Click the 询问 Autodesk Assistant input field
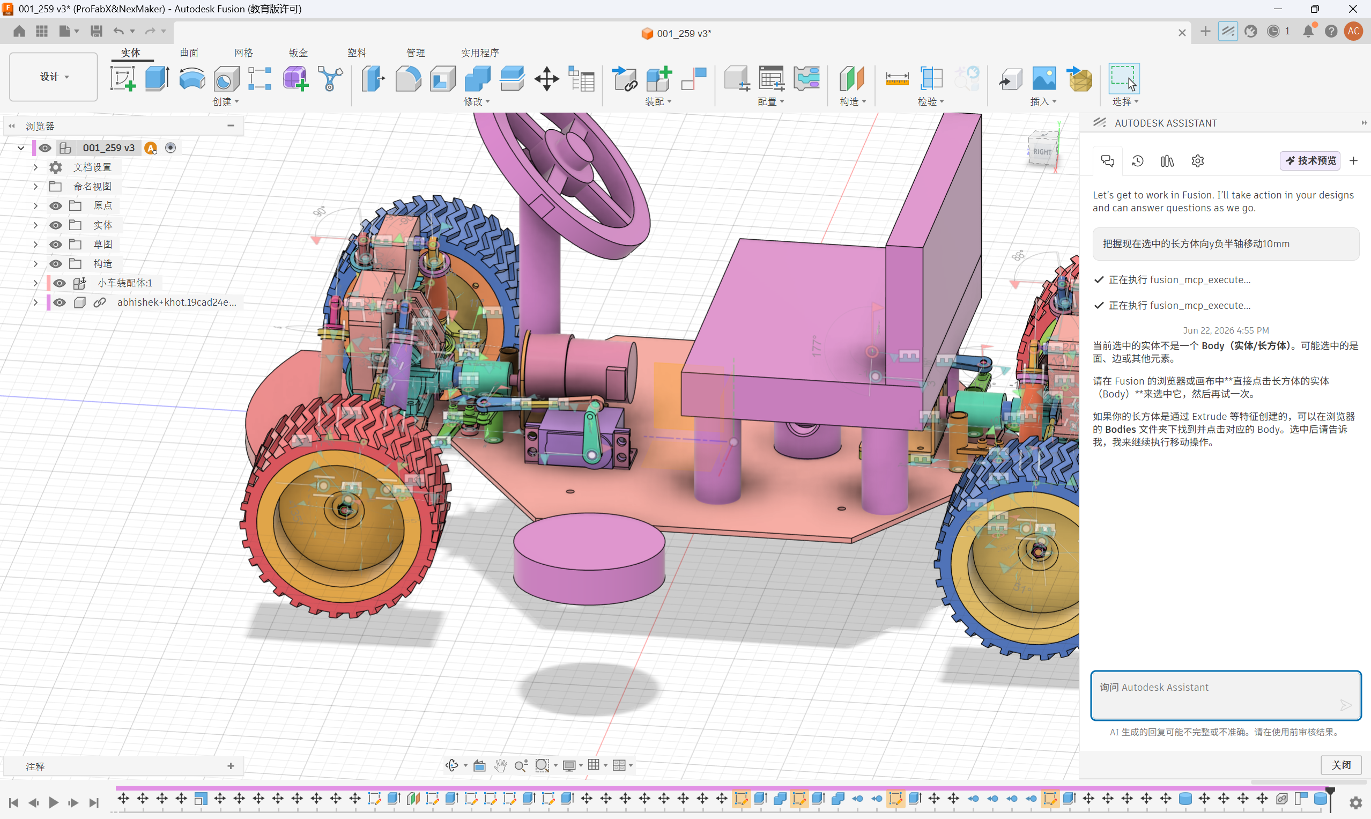 pyautogui.click(x=1226, y=696)
